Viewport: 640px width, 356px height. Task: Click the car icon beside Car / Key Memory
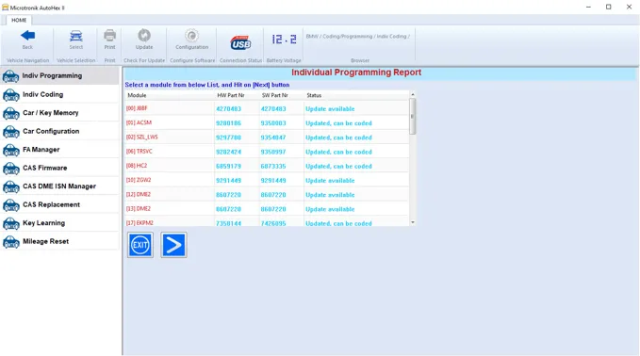11,113
